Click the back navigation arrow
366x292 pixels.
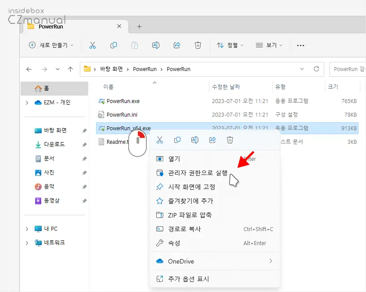pyautogui.click(x=29, y=69)
